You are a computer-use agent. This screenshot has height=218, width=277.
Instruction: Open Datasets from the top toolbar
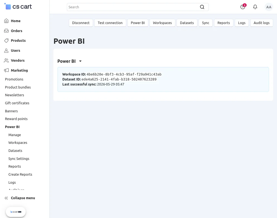click(187, 23)
